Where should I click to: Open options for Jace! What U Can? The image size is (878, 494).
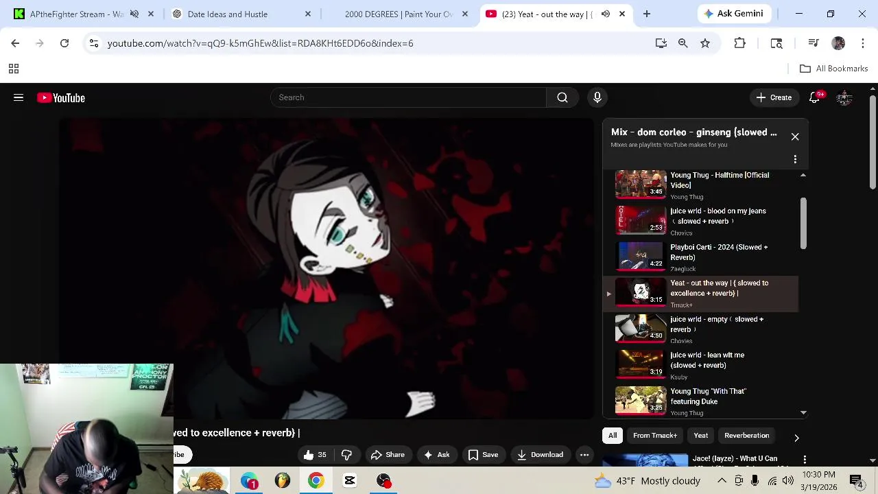tap(805, 460)
